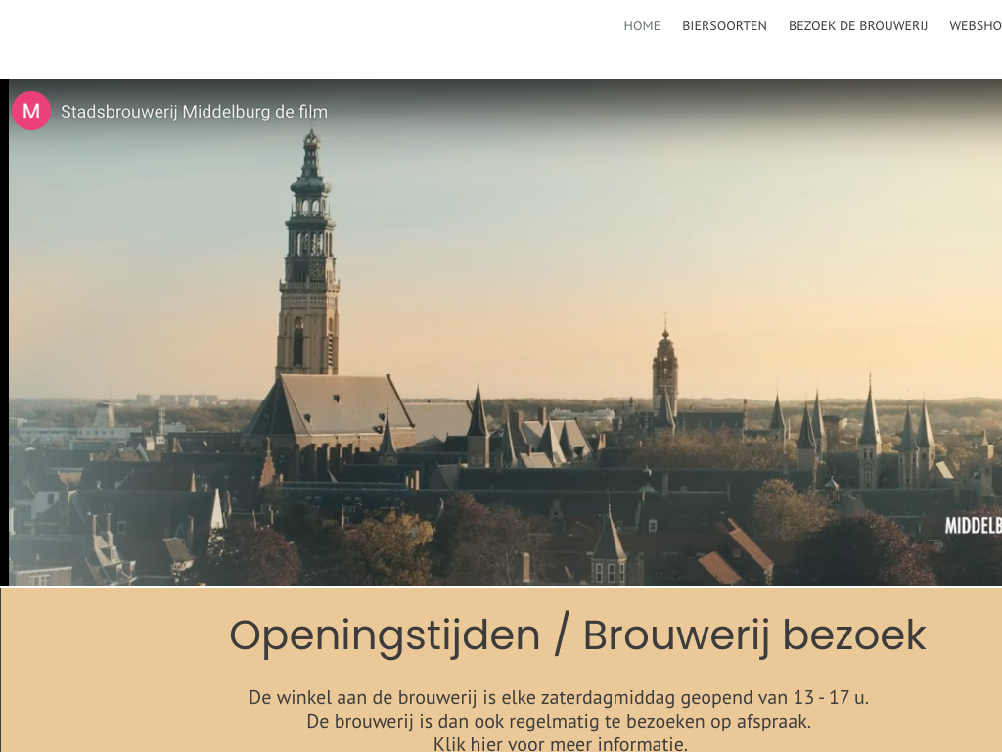Go to the HOME menu item

[642, 25]
